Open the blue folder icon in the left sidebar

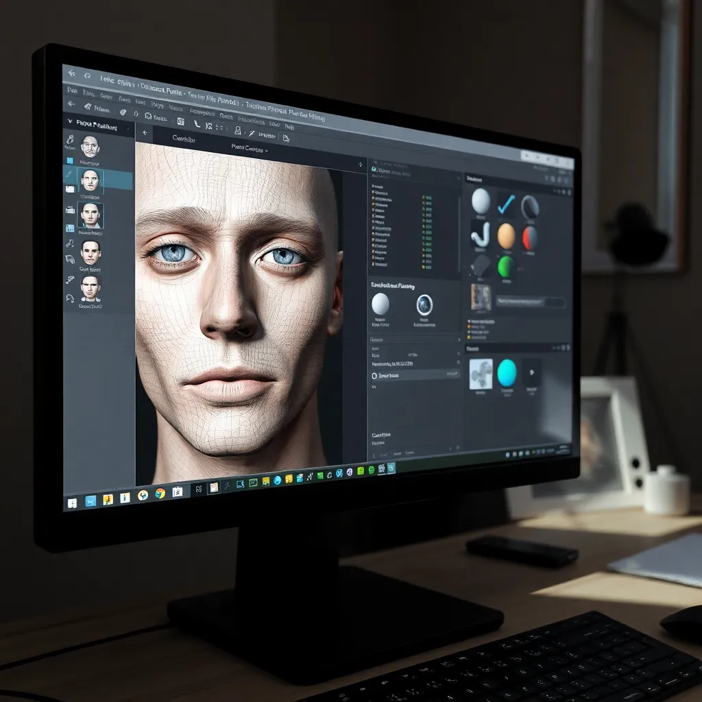click(x=70, y=160)
